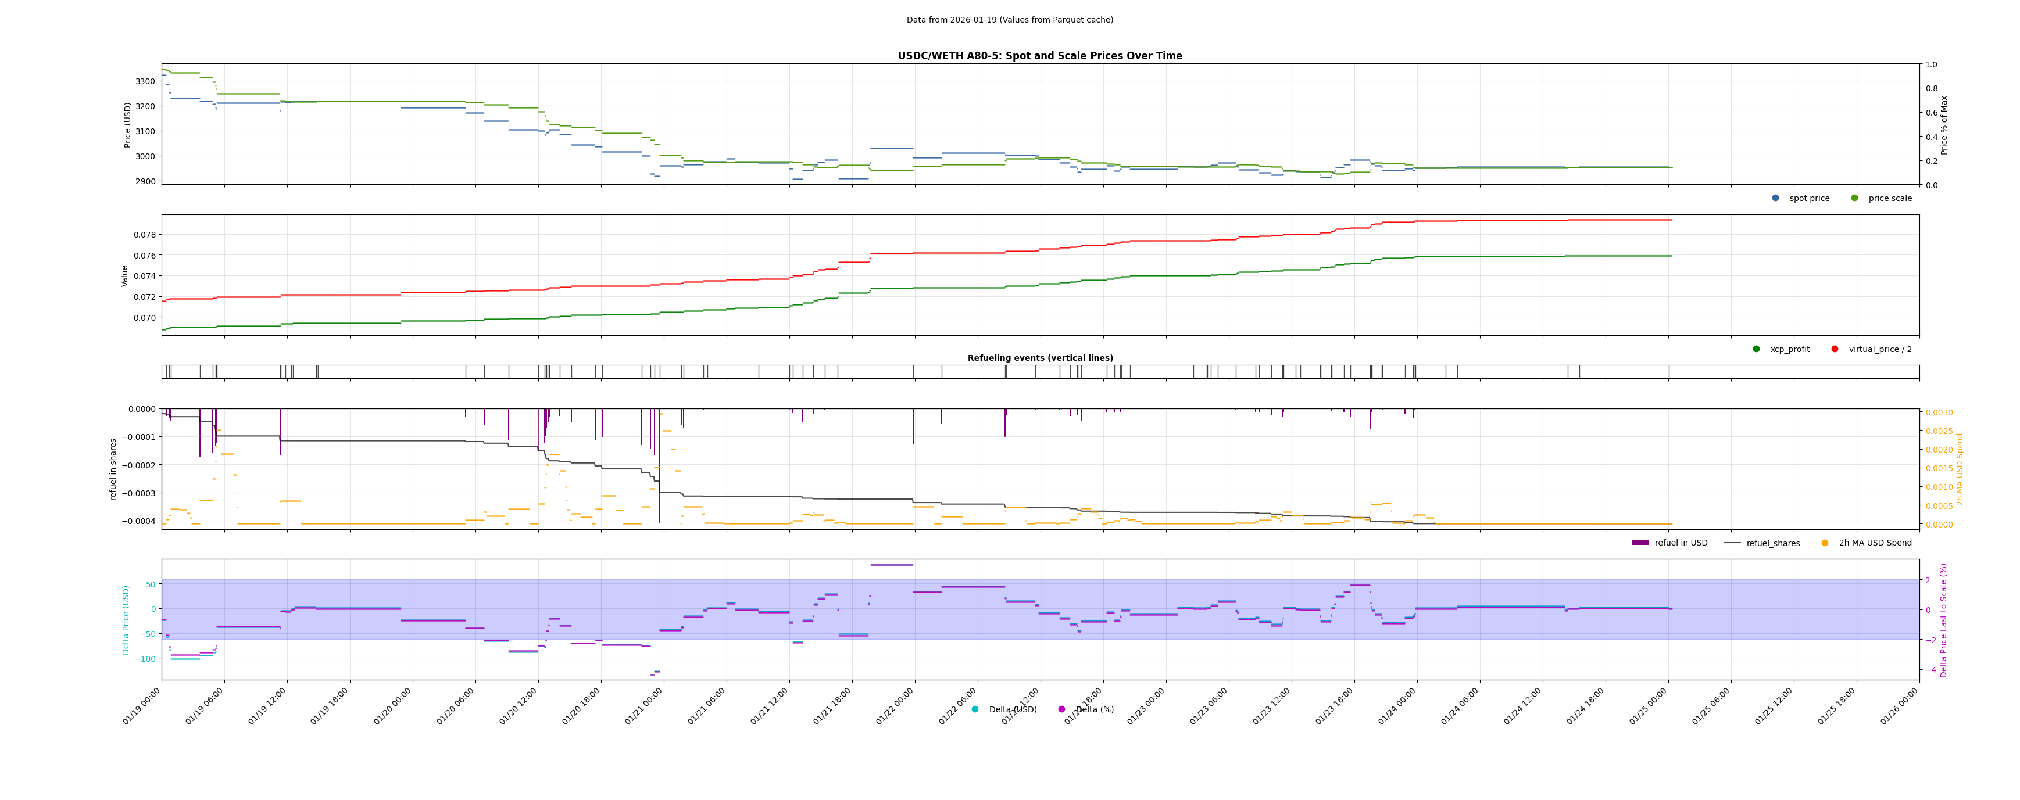Click the 01/24 00:00 x-axis tick label
Viewport: 2020px width, 800px height.
click(1397, 707)
